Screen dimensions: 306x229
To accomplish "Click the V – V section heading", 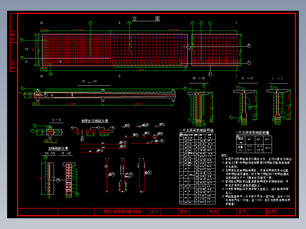I will (x=56, y=120).
